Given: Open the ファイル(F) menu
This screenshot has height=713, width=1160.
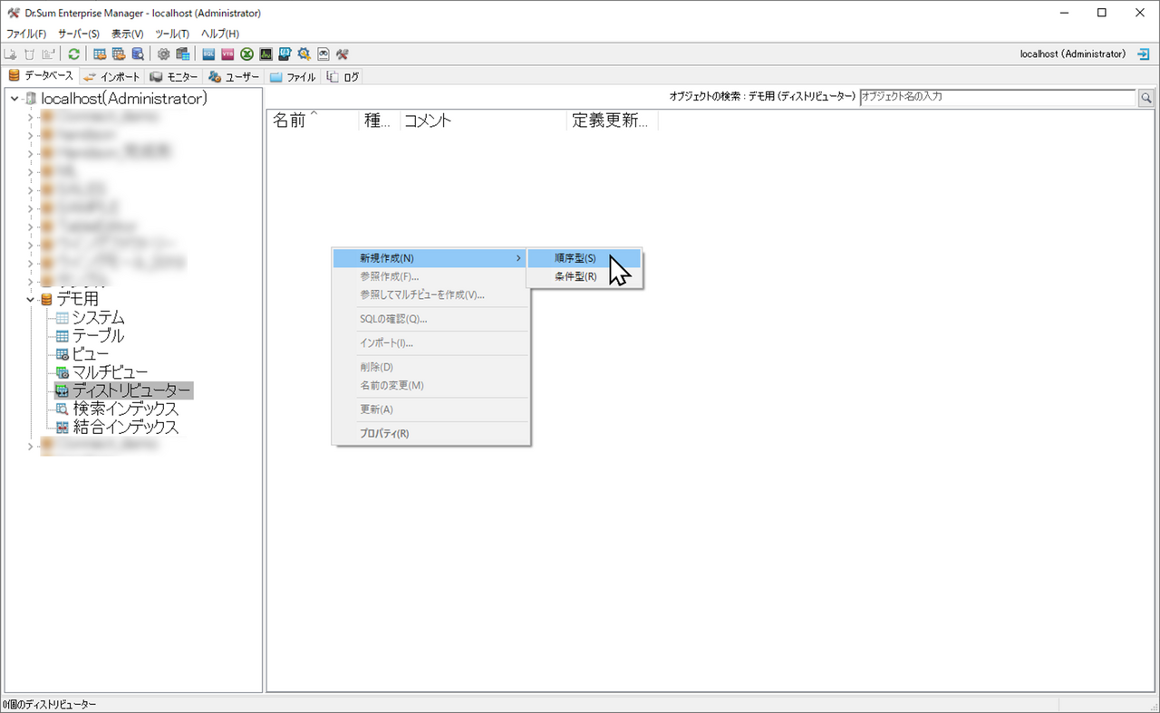Looking at the screenshot, I should 26,34.
